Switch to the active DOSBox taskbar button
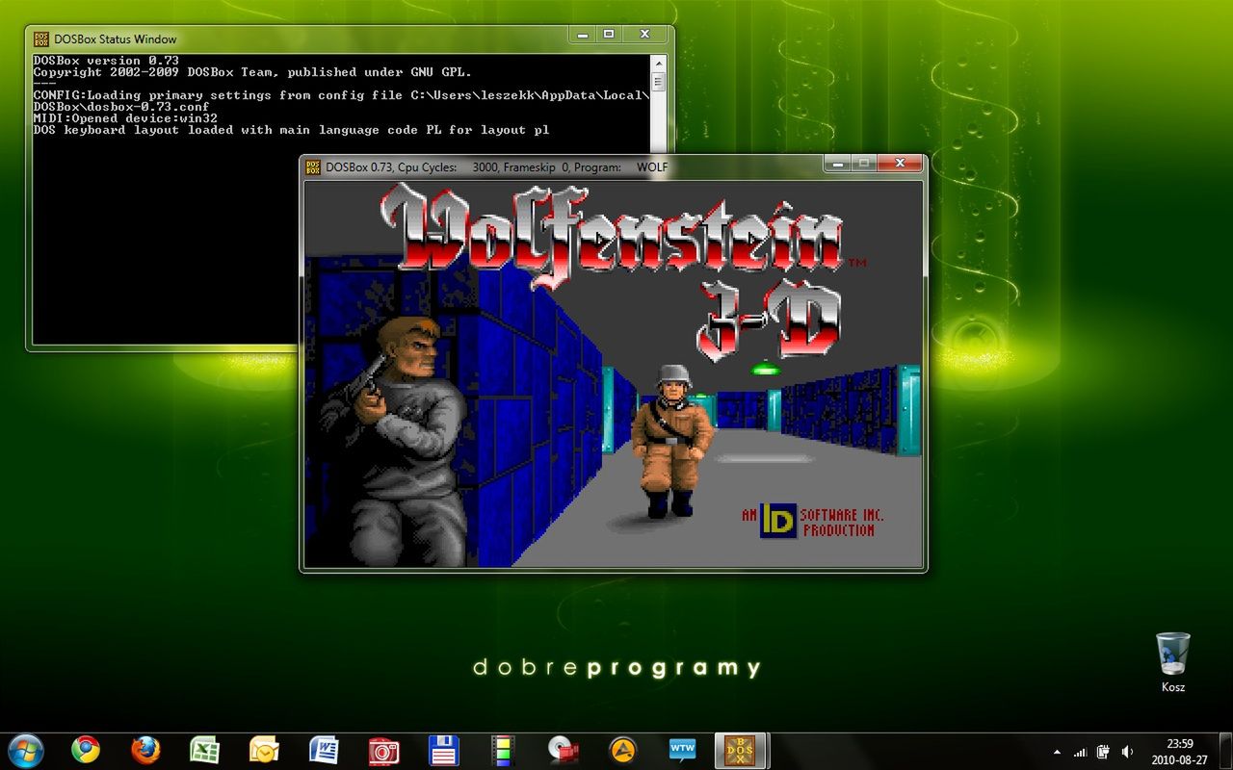Image resolution: width=1233 pixels, height=770 pixels. [x=742, y=750]
